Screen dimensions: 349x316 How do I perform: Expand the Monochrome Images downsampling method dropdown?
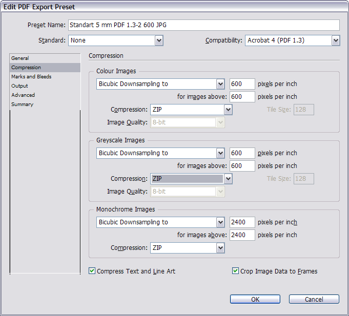(160, 222)
